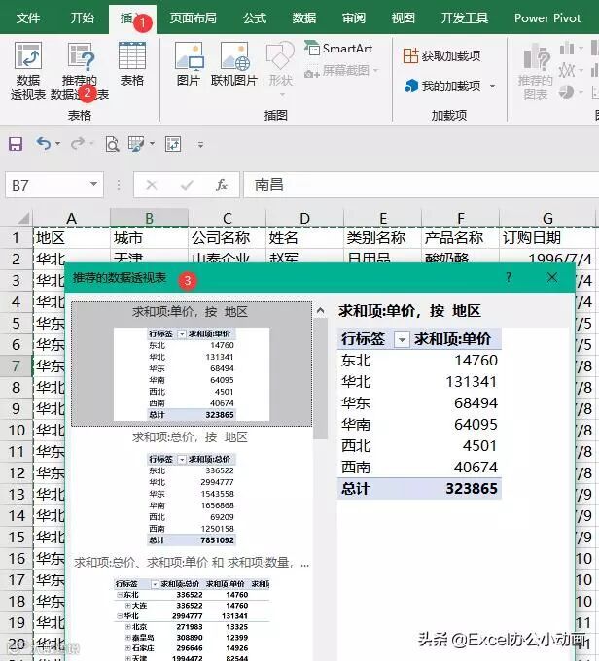Open the 页面布局 (Page Layout) tab
The height and width of the screenshot is (661, 599).
tap(193, 17)
